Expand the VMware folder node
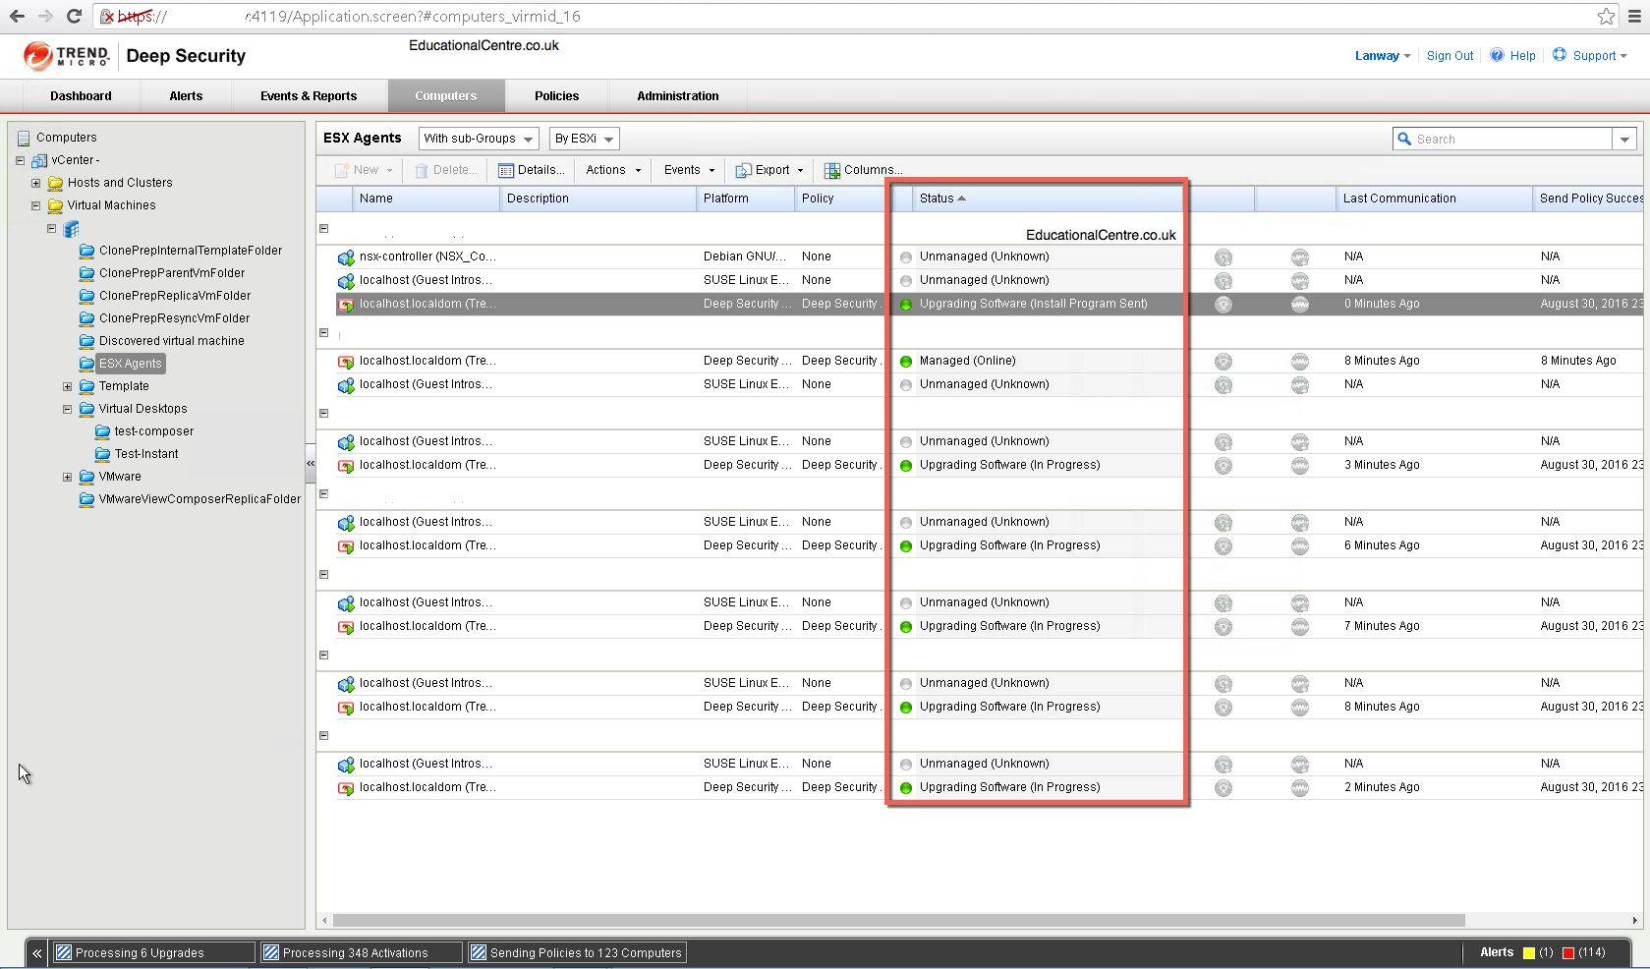 pos(67,477)
